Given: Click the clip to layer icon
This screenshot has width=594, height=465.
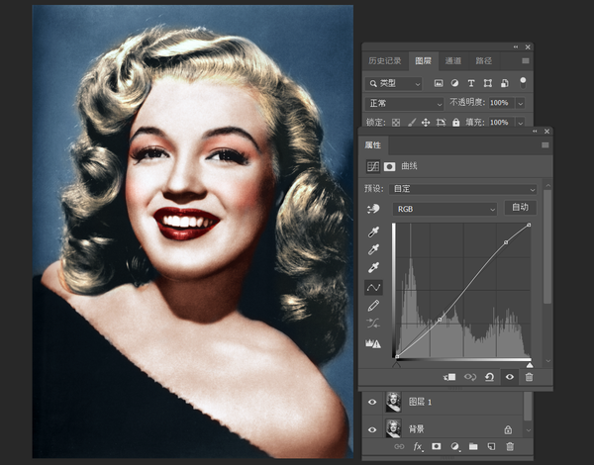Looking at the screenshot, I should coord(449,377).
